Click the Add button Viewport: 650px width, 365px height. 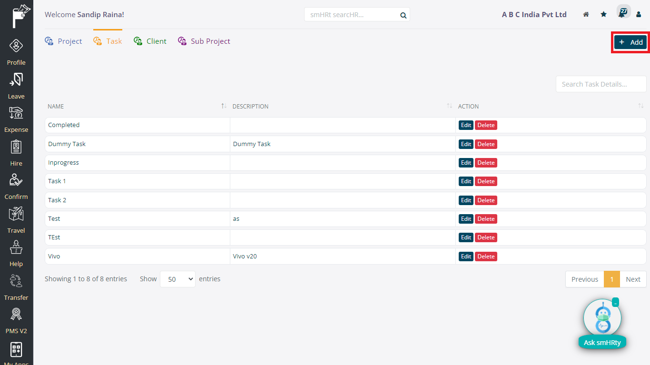click(630, 42)
